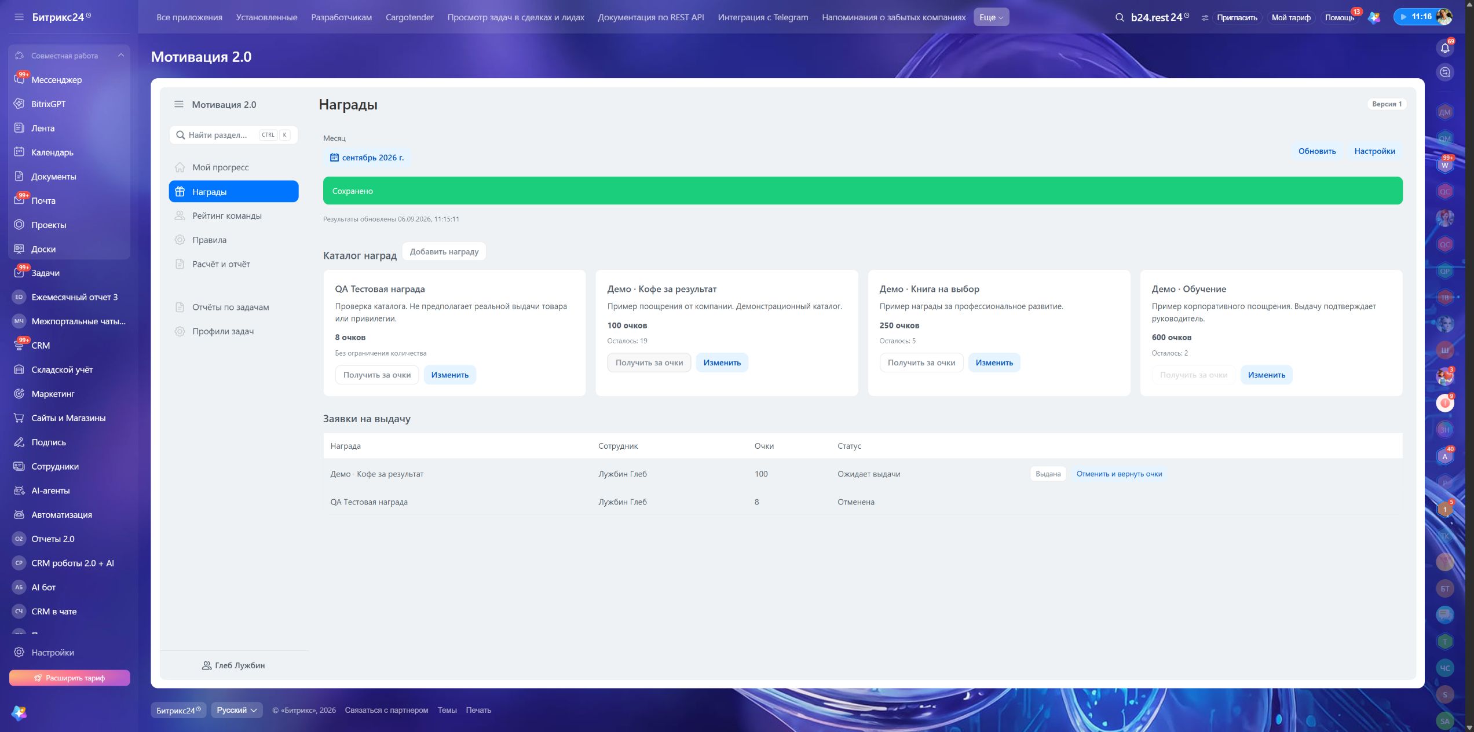Go to Лента feed
The image size is (1474, 732).
point(43,129)
